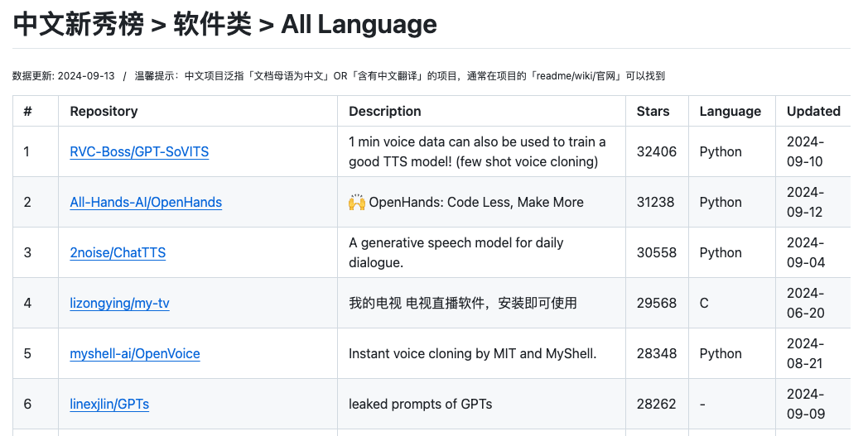The image size is (863, 436).
Task: Click the page heading 中文新秀榜 > 软件类 > All Language
Action: (x=224, y=25)
